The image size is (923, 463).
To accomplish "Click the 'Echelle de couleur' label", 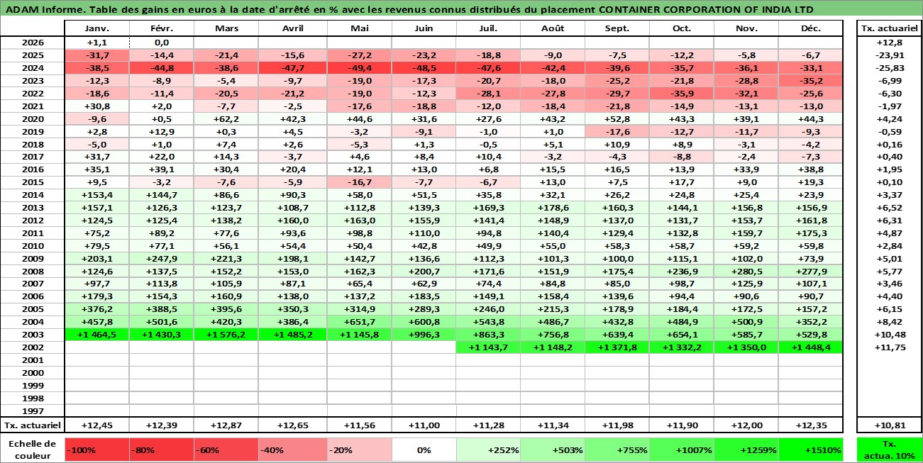I will point(33,450).
